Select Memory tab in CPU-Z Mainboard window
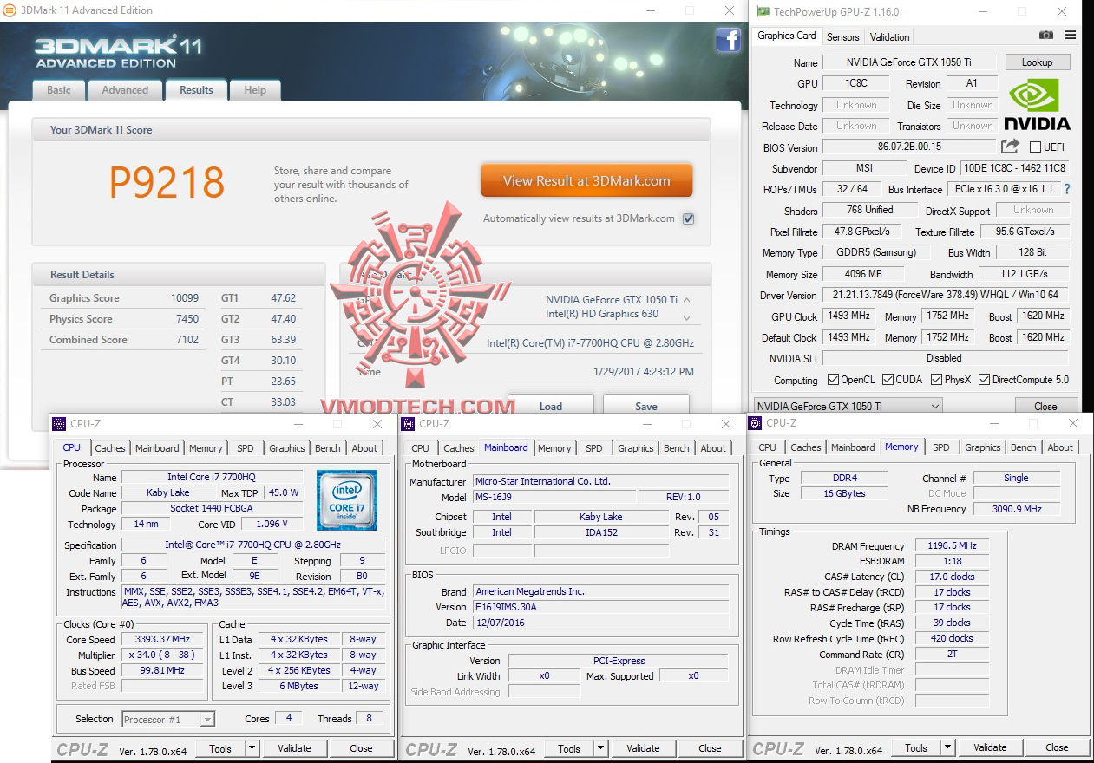This screenshot has width=1094, height=763. (x=554, y=448)
